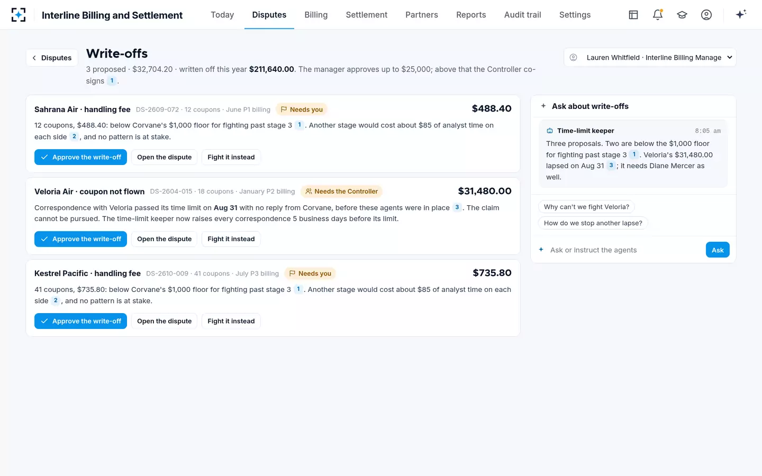The height and width of the screenshot is (476, 762).
Task: Open the dispute for Veloria Air
Action: tap(164, 239)
